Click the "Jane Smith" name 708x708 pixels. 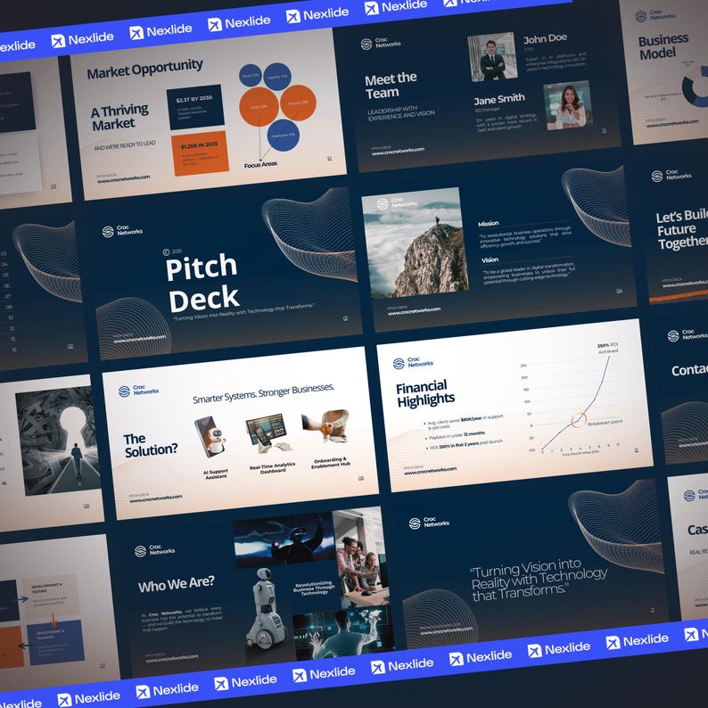[499, 99]
